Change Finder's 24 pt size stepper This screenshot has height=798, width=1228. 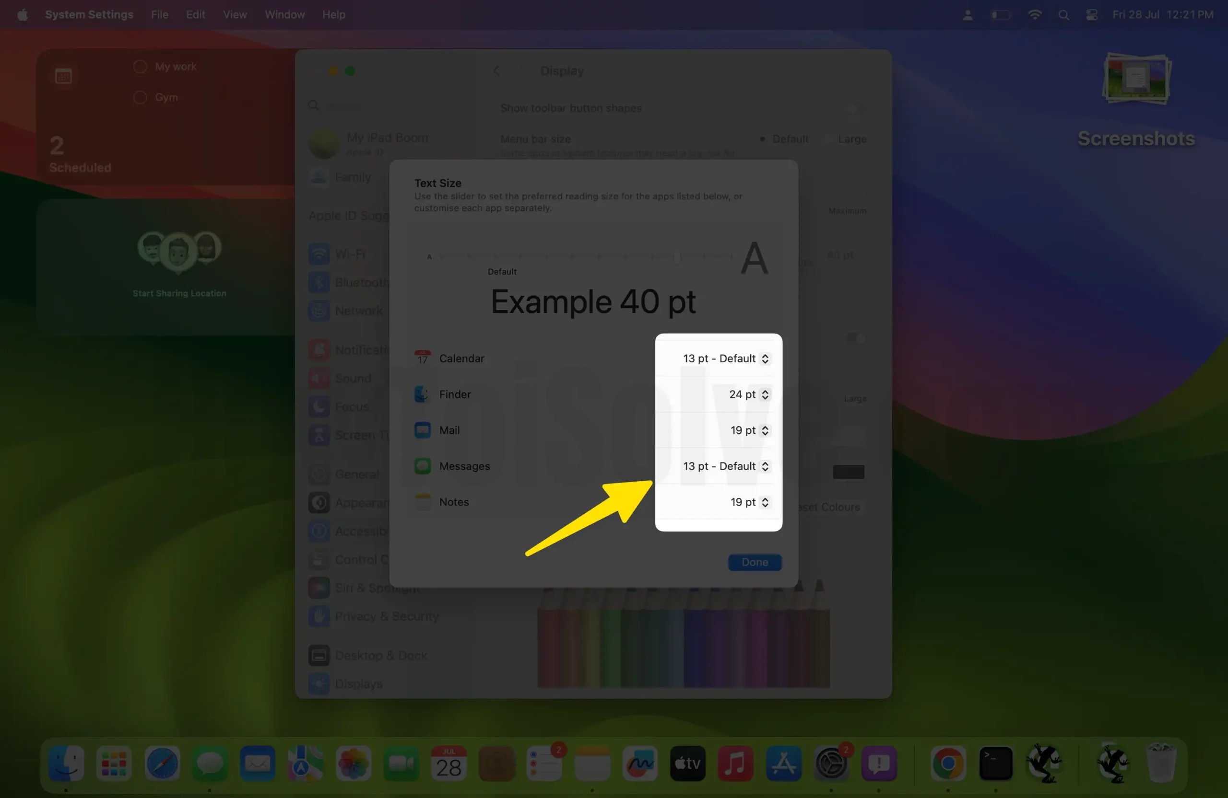point(765,394)
